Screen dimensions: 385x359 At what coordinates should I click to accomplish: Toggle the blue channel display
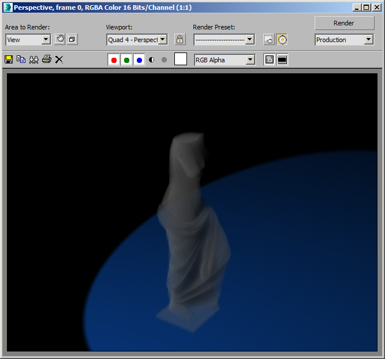(139, 59)
